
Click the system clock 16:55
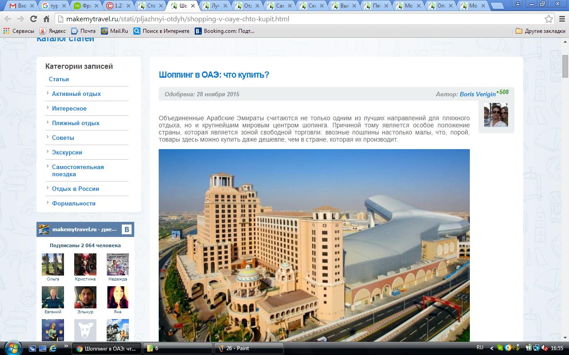557,348
